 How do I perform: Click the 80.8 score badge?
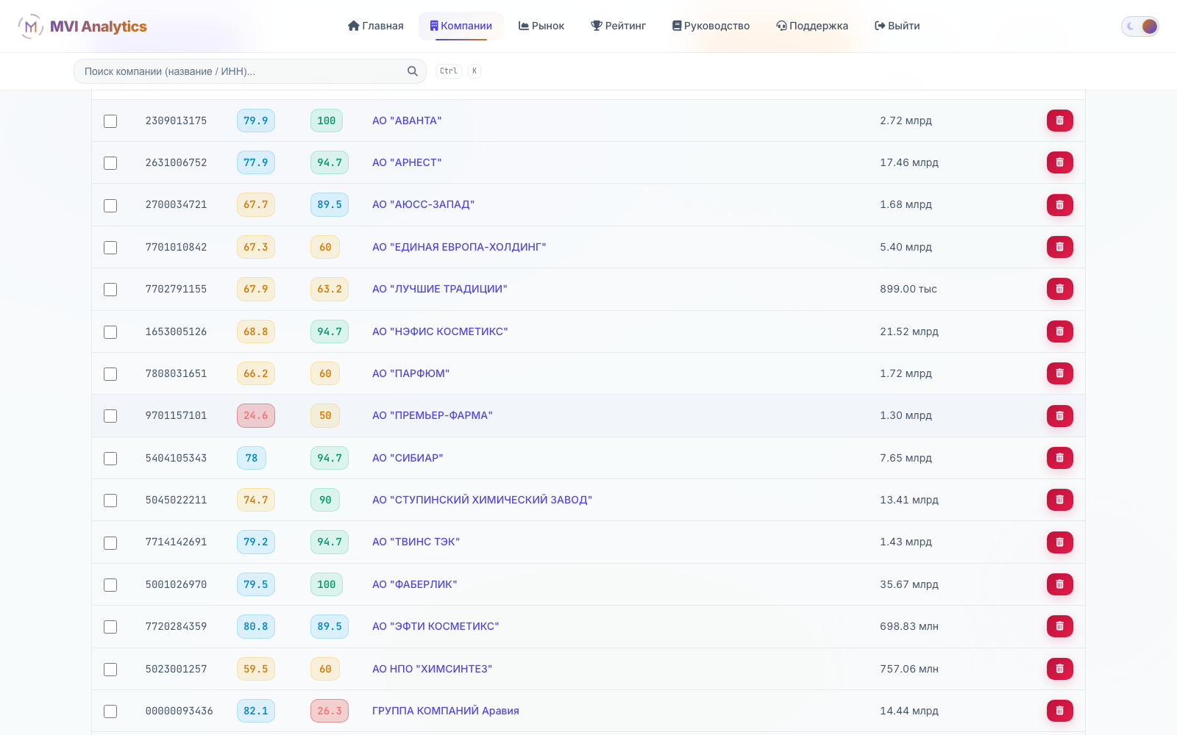pyautogui.click(x=256, y=626)
